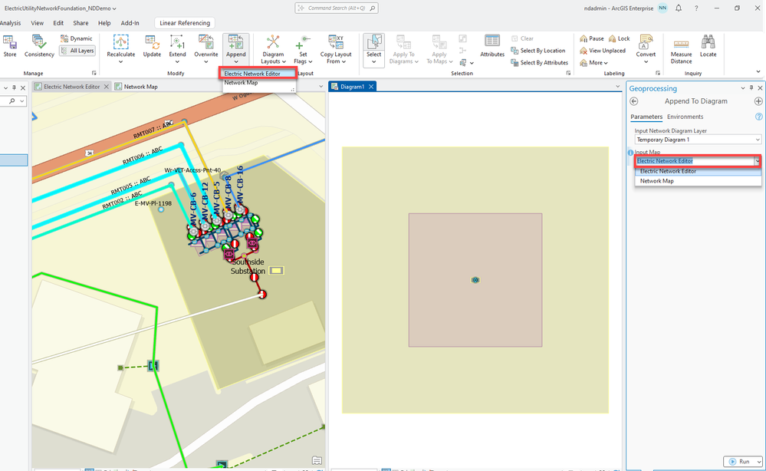This screenshot has width=766, height=471.
Task: Open the Linear Referencing tab
Action: point(185,23)
